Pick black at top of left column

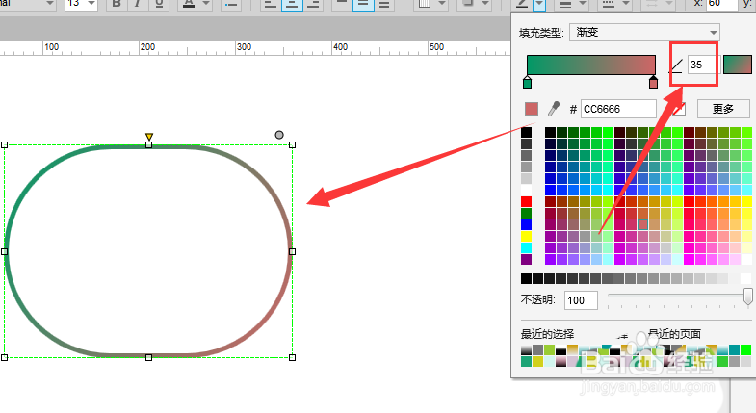[527, 132]
